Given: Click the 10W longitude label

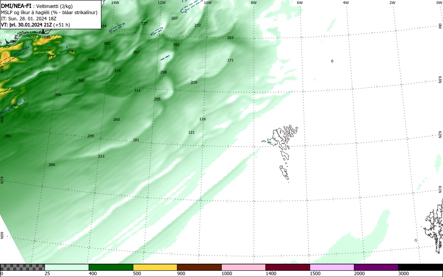Looking at the screenshot, I should click(208, 3).
